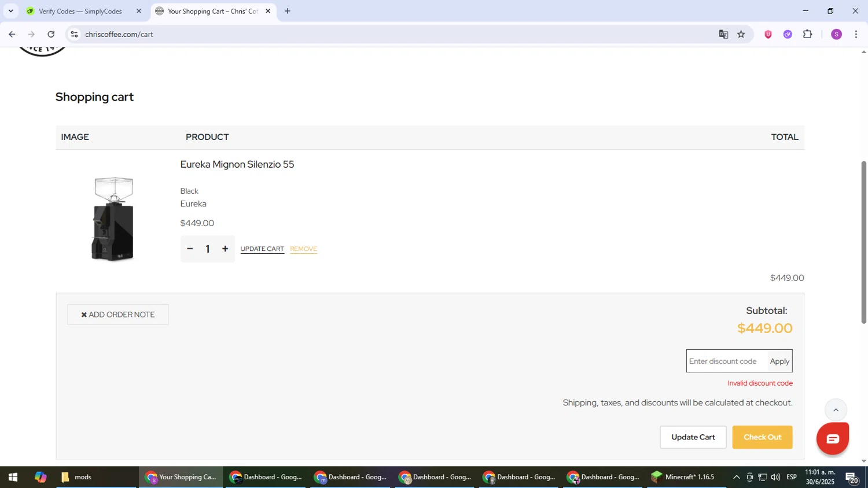This screenshot has width=868, height=488.
Task: Close the Verify Codes tab
Action: click(x=139, y=11)
